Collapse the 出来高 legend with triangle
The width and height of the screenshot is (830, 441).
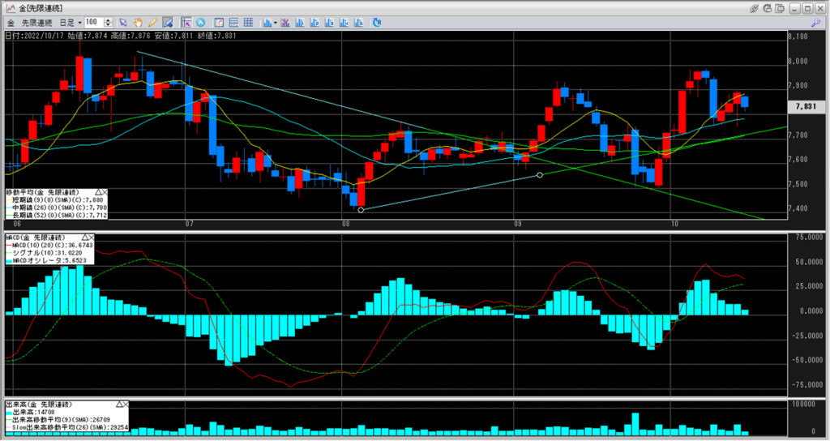pyautogui.click(x=119, y=405)
